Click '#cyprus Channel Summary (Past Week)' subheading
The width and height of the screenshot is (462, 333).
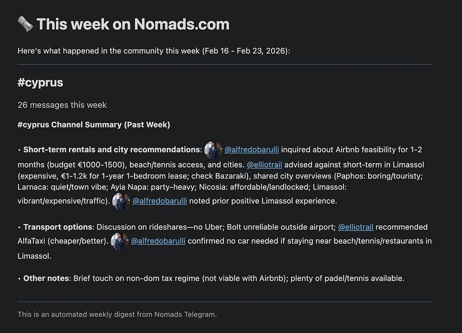94,125
